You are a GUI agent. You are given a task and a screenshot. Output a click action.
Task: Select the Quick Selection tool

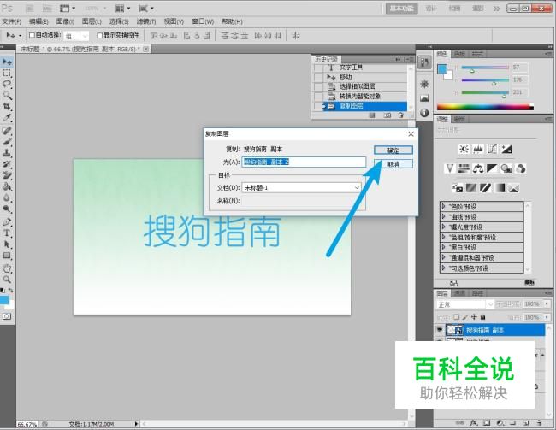(7, 95)
